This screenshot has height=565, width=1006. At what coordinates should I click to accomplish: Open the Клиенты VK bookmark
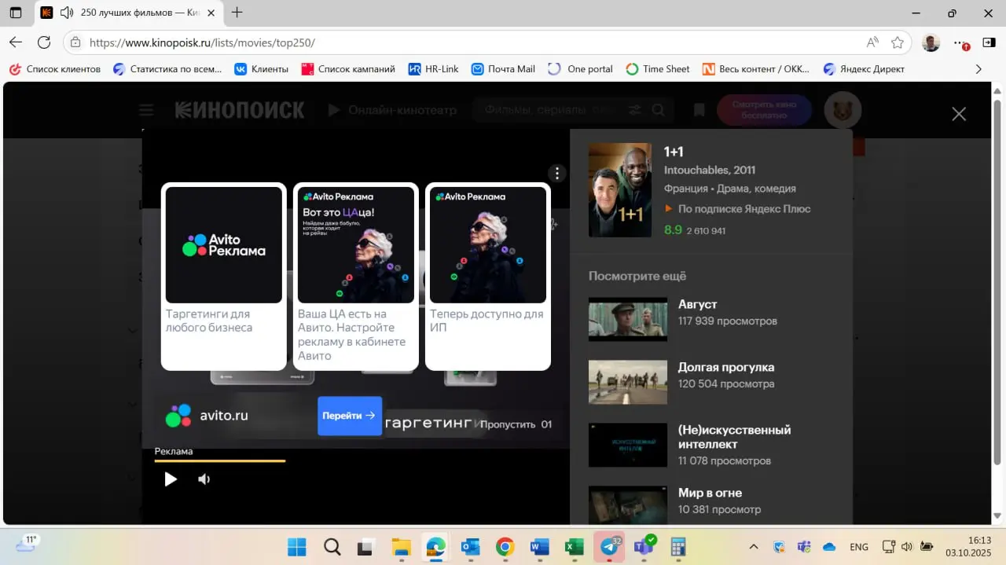[x=262, y=69]
